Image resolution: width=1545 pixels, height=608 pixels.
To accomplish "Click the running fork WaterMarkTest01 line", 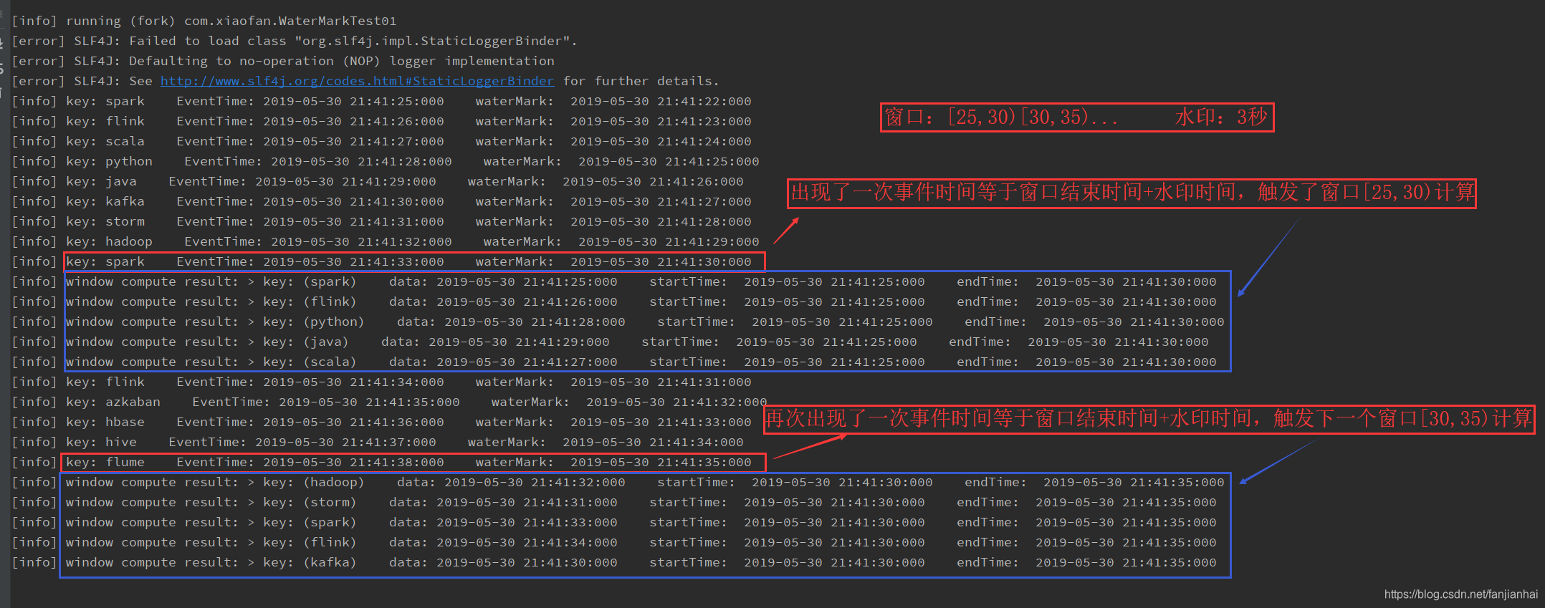I will [204, 21].
